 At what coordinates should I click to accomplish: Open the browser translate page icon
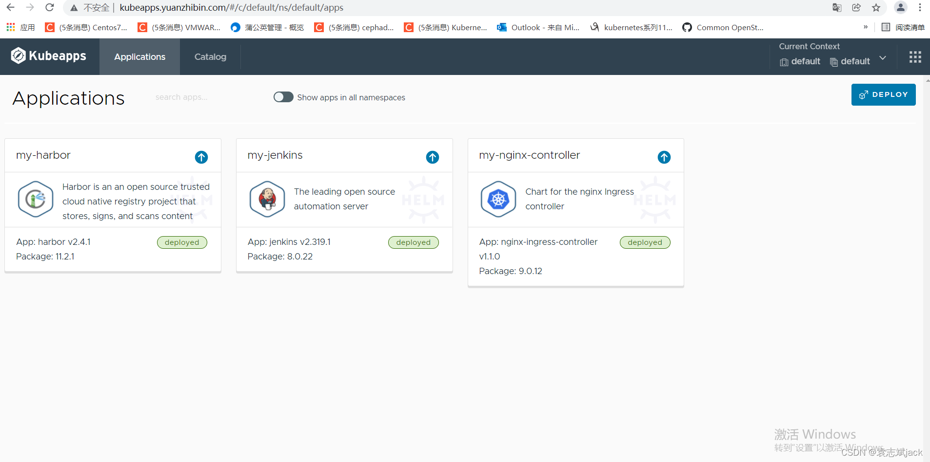(x=837, y=7)
